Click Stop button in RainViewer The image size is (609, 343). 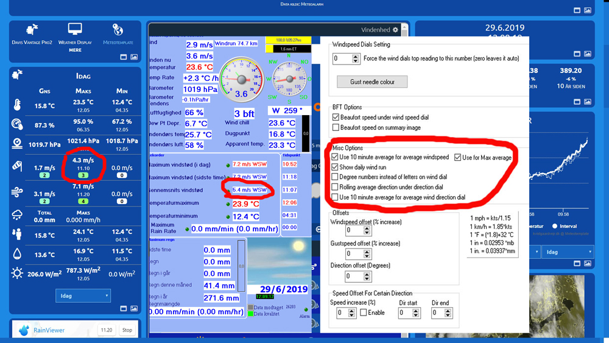click(x=127, y=330)
